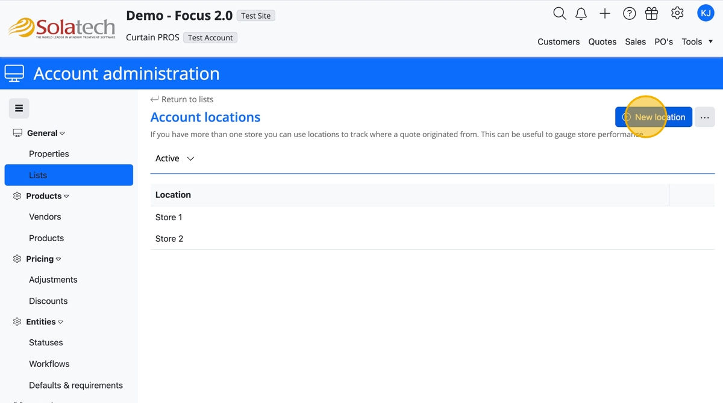Click the gift box icon
This screenshot has height=403, width=723.
click(651, 14)
